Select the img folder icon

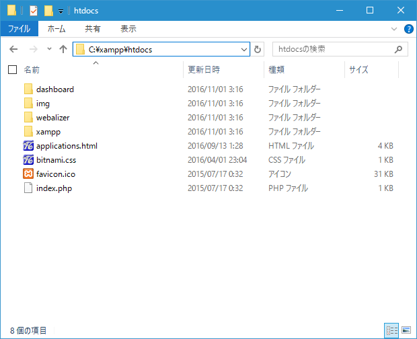pyautogui.click(x=28, y=103)
